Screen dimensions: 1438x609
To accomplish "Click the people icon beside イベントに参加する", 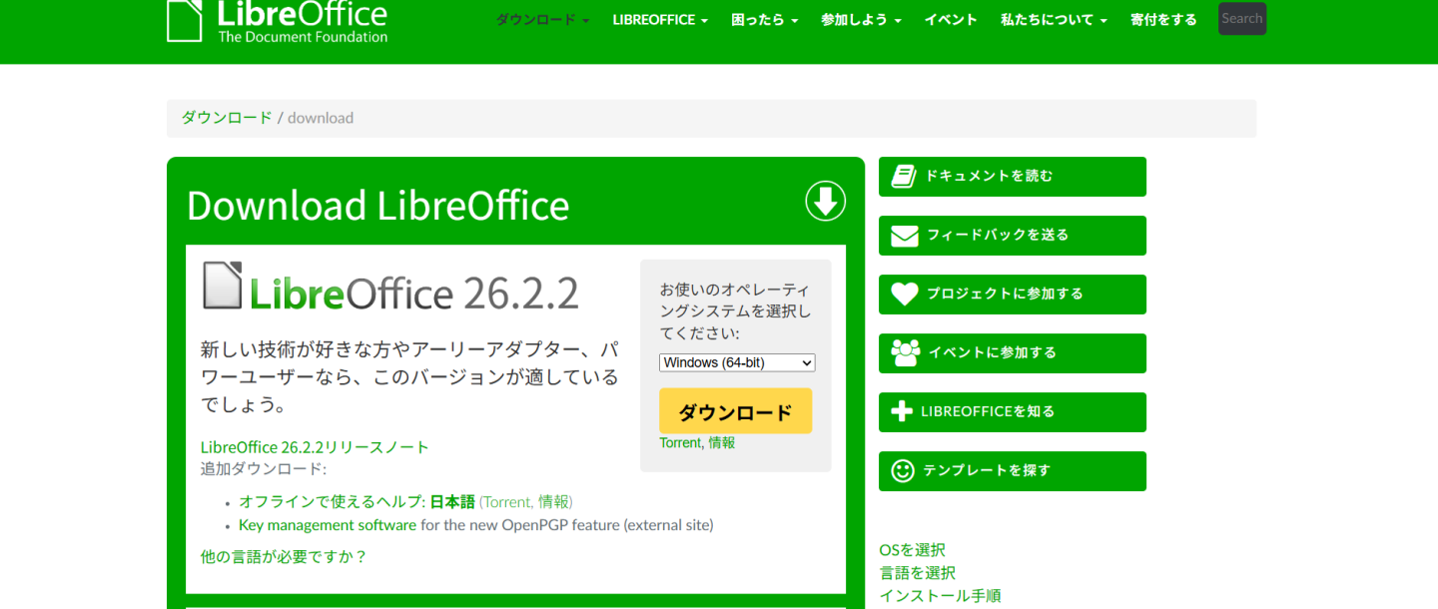I will coord(905,352).
